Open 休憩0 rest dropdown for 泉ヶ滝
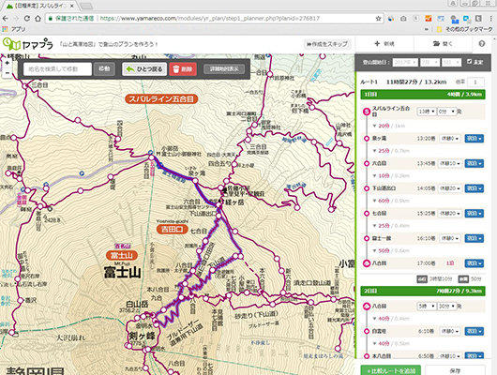This screenshot has height=375, width=497. click(x=449, y=139)
